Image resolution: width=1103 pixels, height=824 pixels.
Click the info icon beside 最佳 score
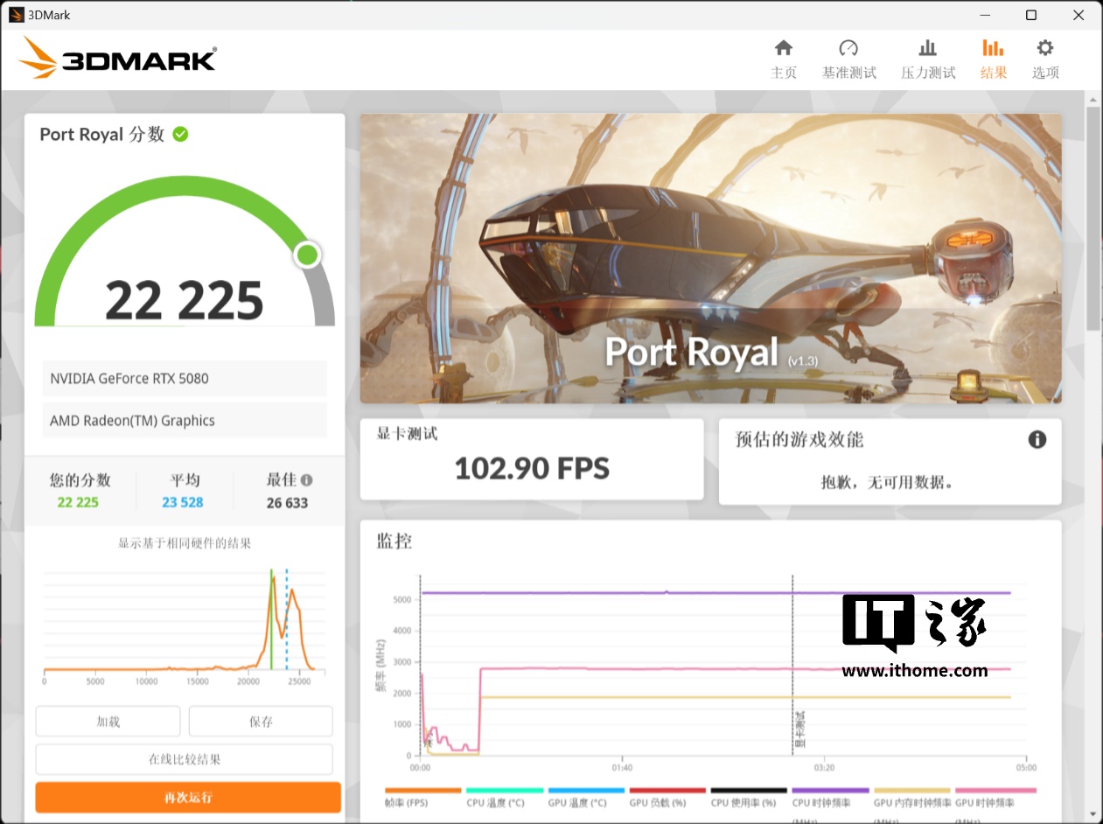point(306,480)
